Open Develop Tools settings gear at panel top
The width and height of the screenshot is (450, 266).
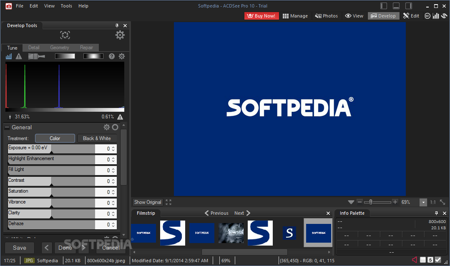(120, 35)
